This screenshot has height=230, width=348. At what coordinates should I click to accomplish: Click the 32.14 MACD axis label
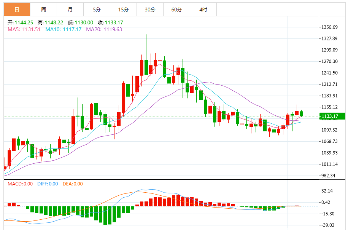click(327, 191)
